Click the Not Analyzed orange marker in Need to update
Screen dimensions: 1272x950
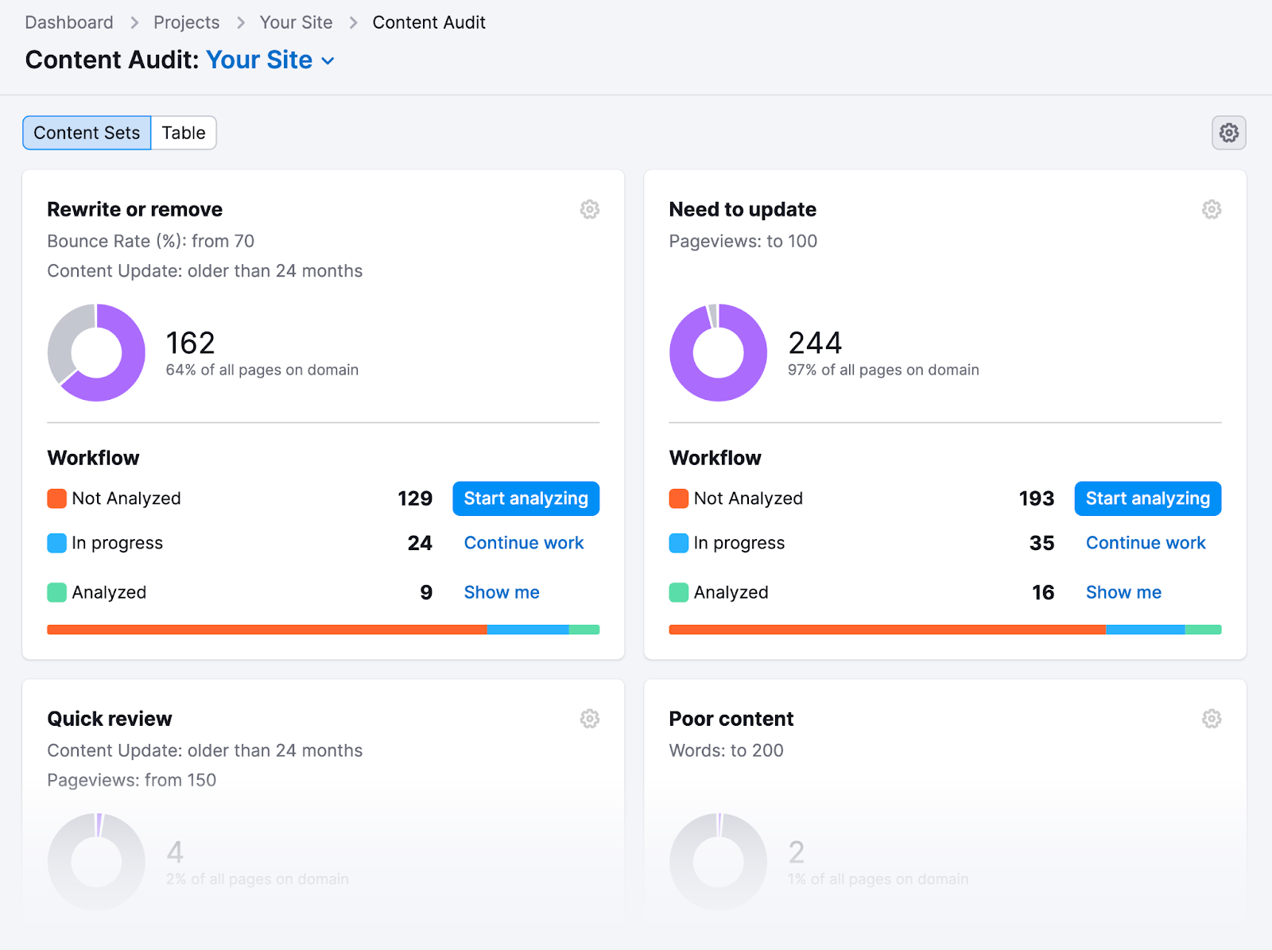(x=677, y=498)
